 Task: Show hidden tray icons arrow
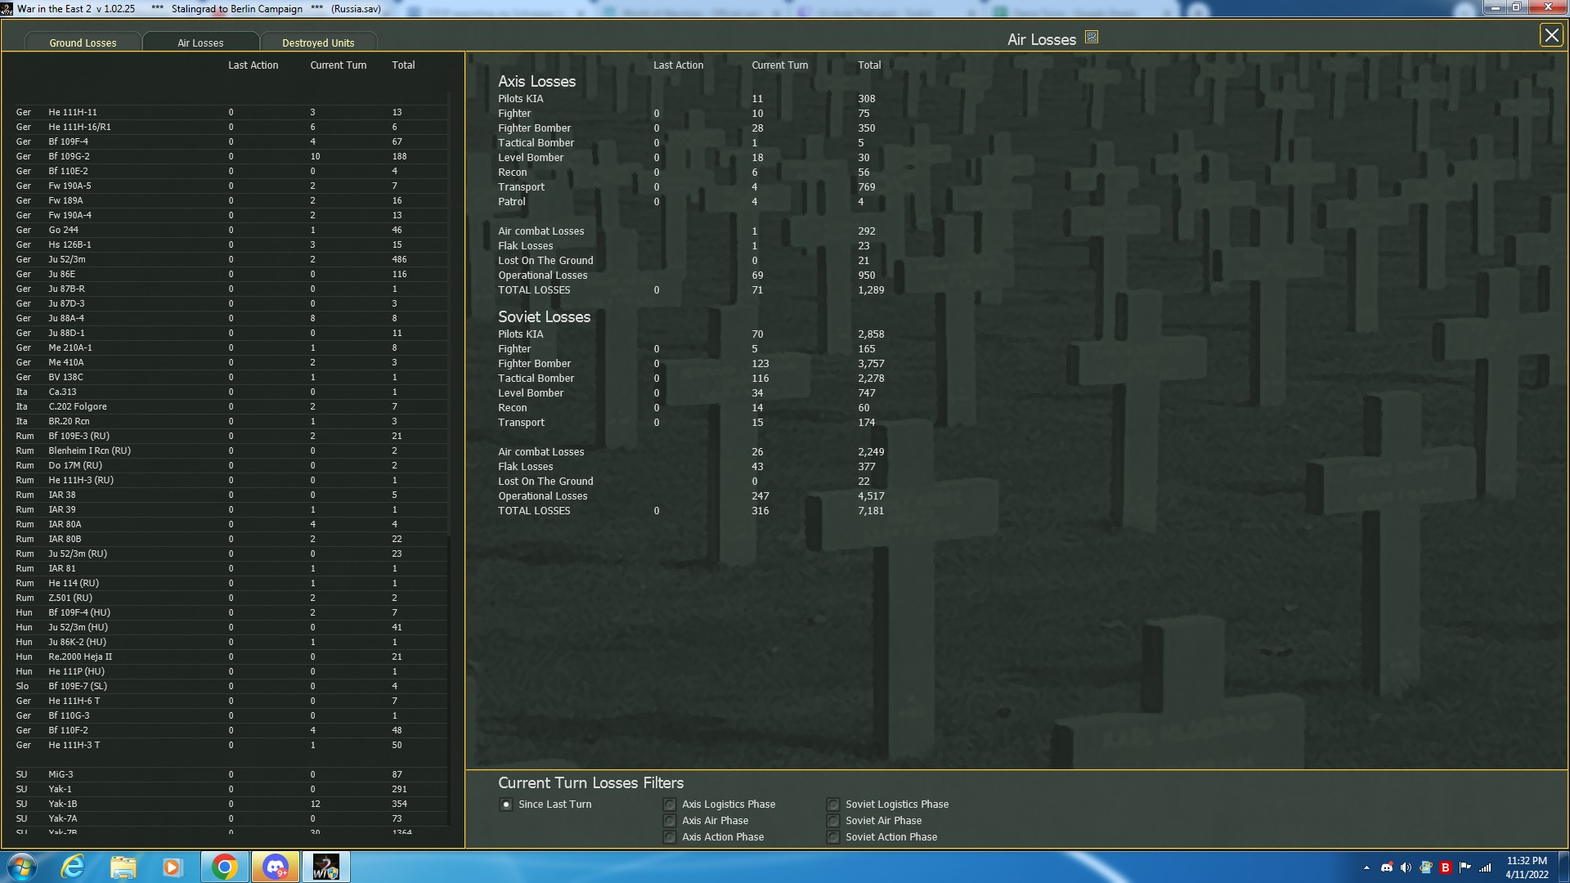point(1366,867)
